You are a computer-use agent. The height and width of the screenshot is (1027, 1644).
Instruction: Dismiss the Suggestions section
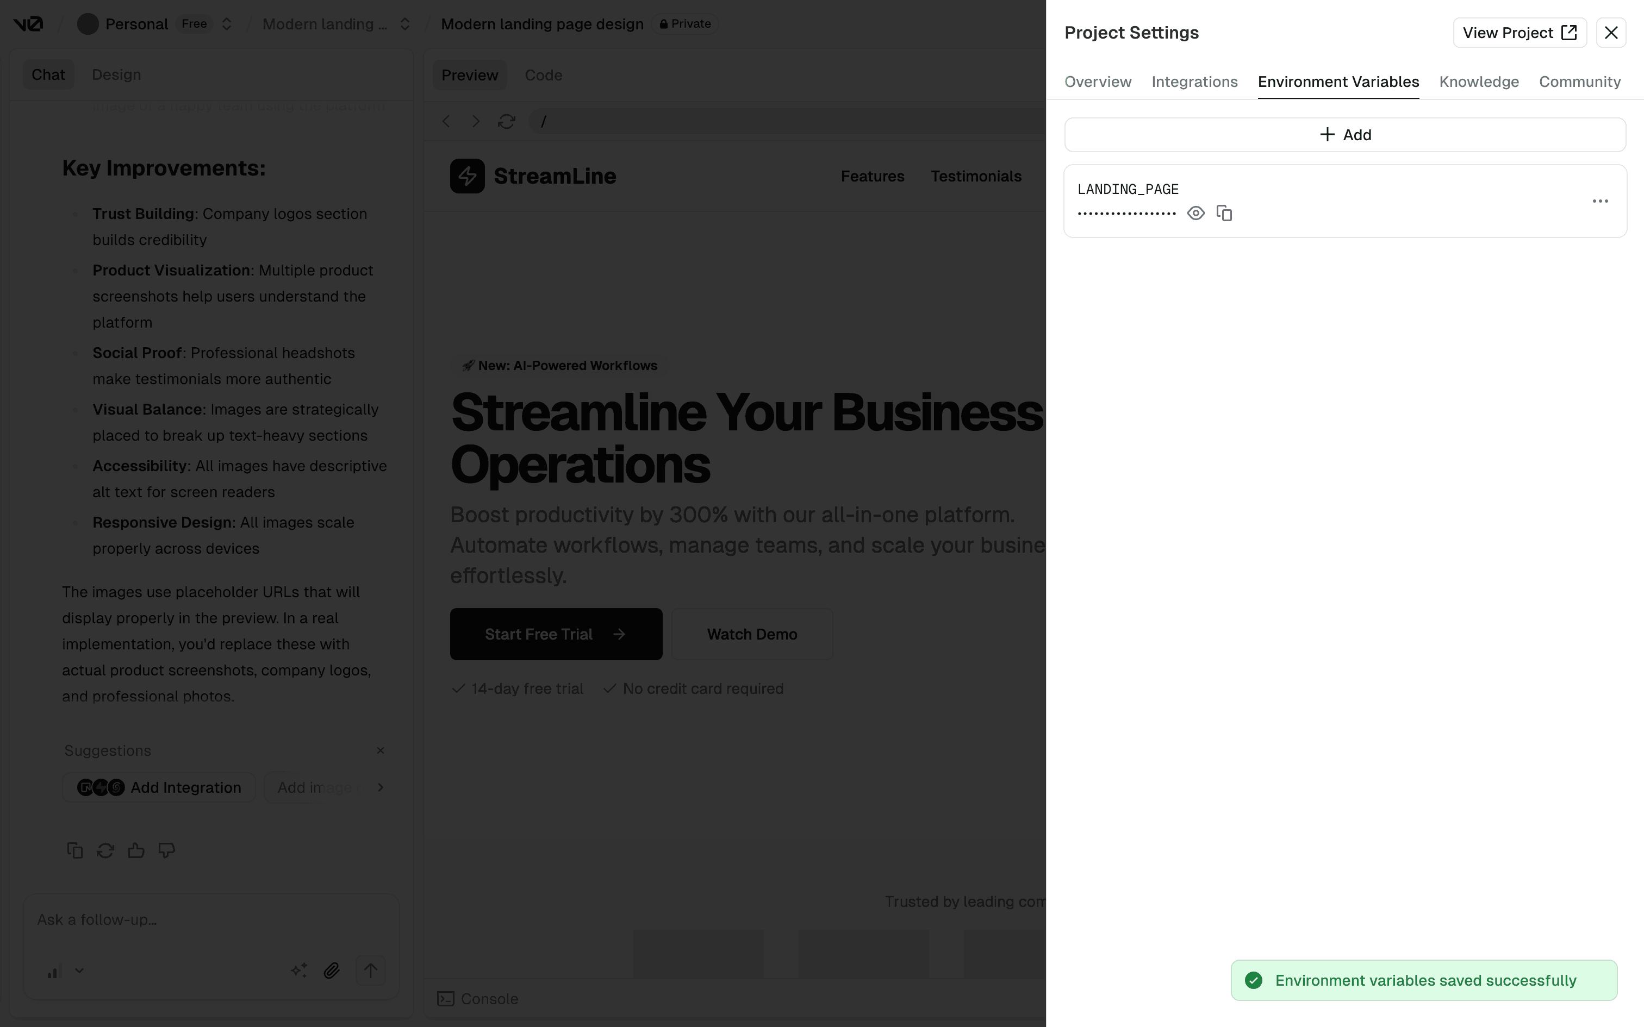click(x=381, y=750)
